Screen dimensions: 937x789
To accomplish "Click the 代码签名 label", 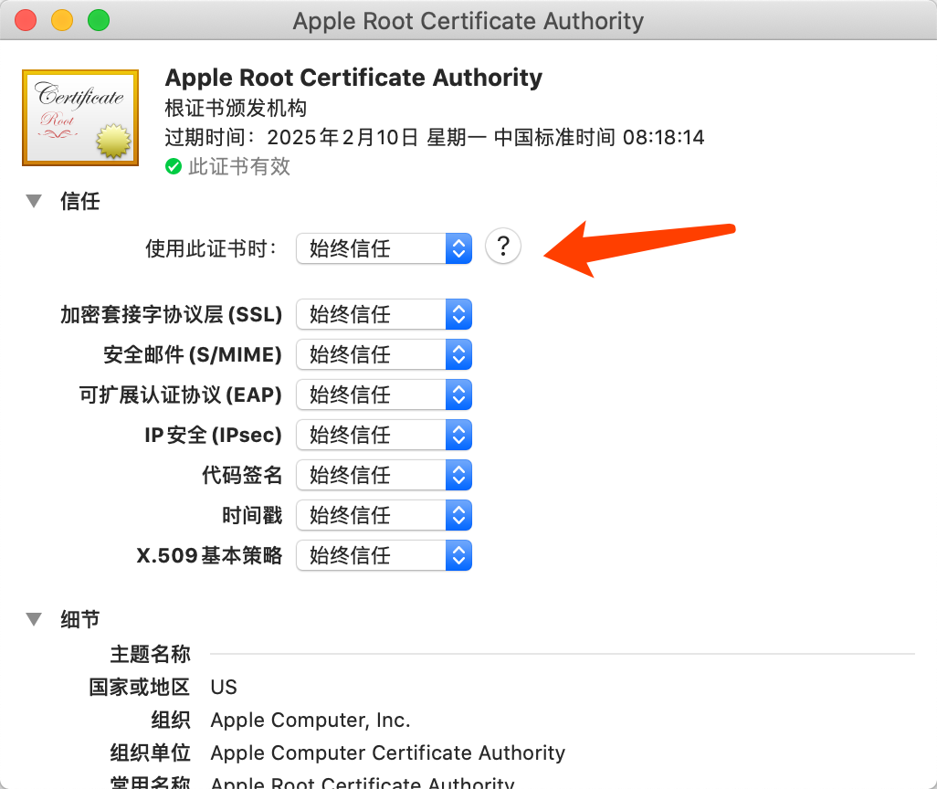I will point(242,475).
